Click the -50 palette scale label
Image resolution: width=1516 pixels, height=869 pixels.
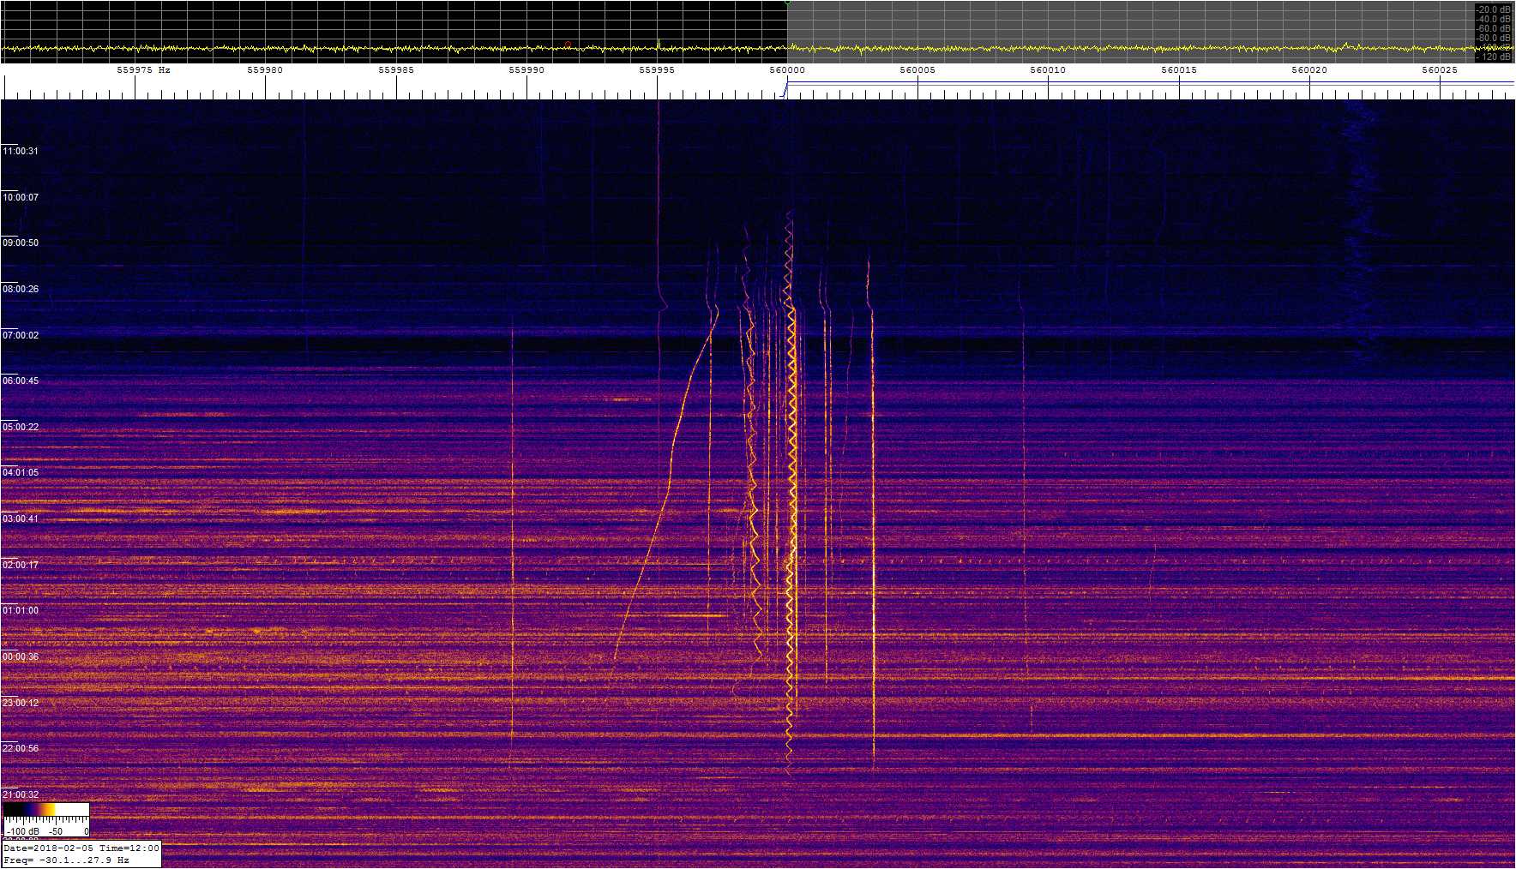point(56,831)
